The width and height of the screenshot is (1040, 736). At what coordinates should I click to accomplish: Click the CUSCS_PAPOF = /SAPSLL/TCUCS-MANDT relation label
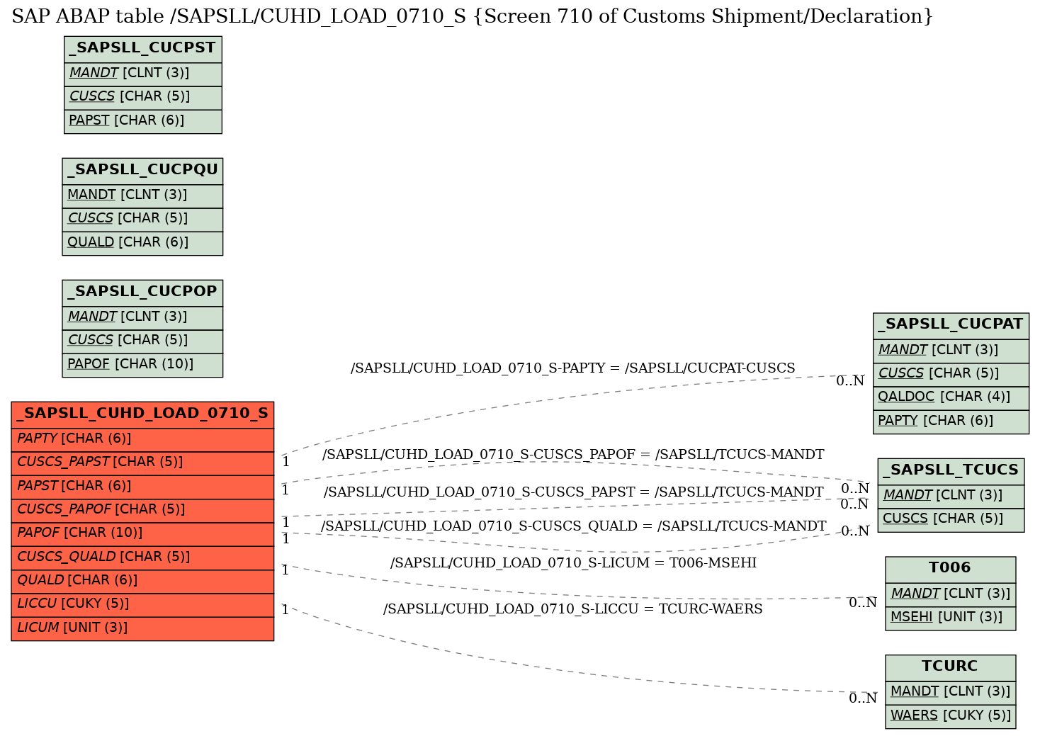click(573, 455)
